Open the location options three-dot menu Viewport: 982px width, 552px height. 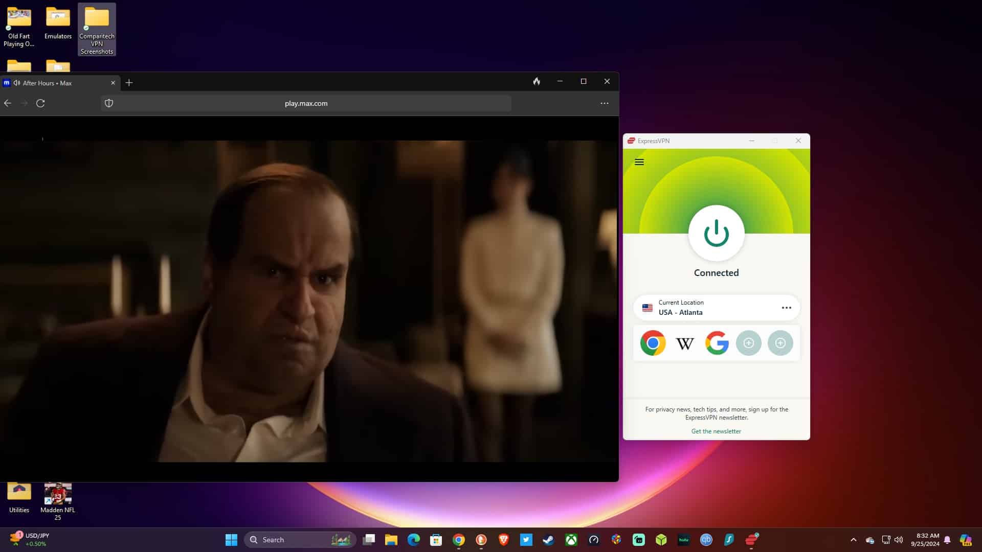(786, 308)
